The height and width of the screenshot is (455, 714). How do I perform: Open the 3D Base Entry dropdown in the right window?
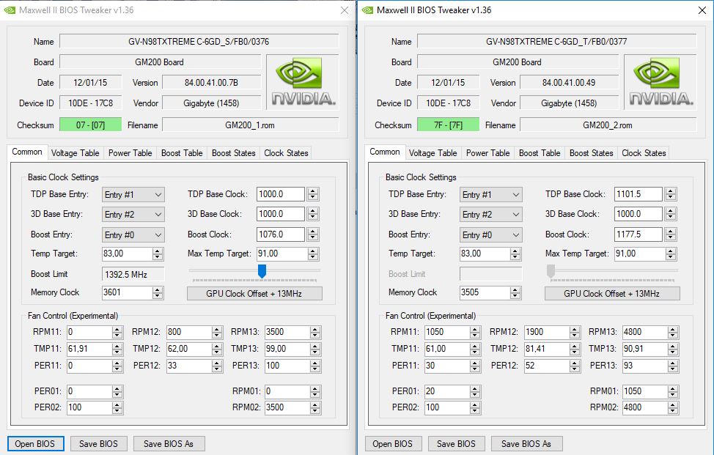point(491,214)
